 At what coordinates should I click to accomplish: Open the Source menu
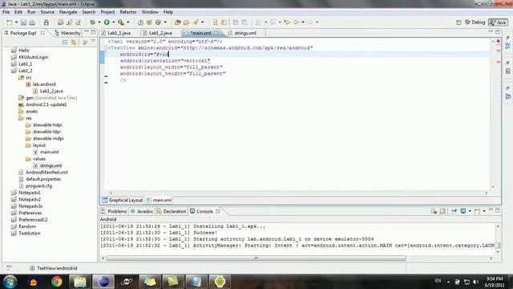[x=47, y=12]
